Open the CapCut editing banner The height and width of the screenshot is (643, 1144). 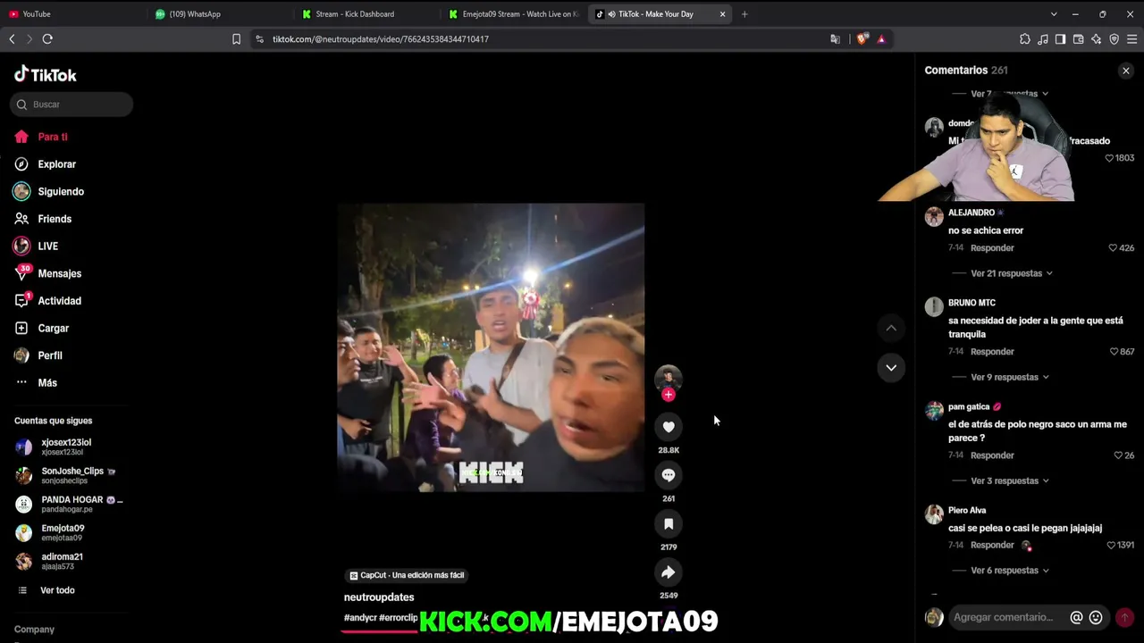point(408,575)
